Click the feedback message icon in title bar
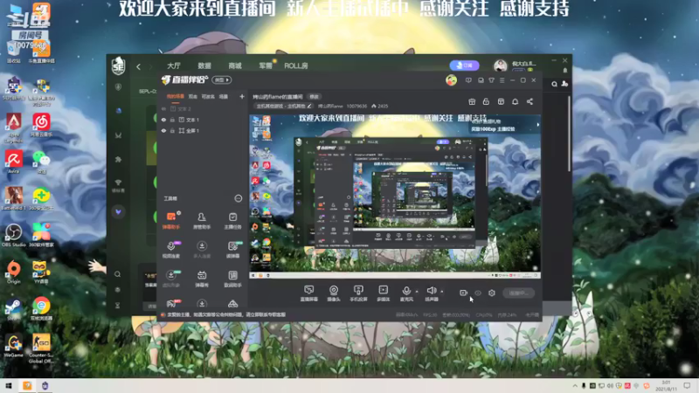This screenshot has width=699, height=393. (x=468, y=80)
